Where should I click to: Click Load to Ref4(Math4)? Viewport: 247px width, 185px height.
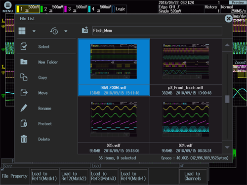pos(133,176)
